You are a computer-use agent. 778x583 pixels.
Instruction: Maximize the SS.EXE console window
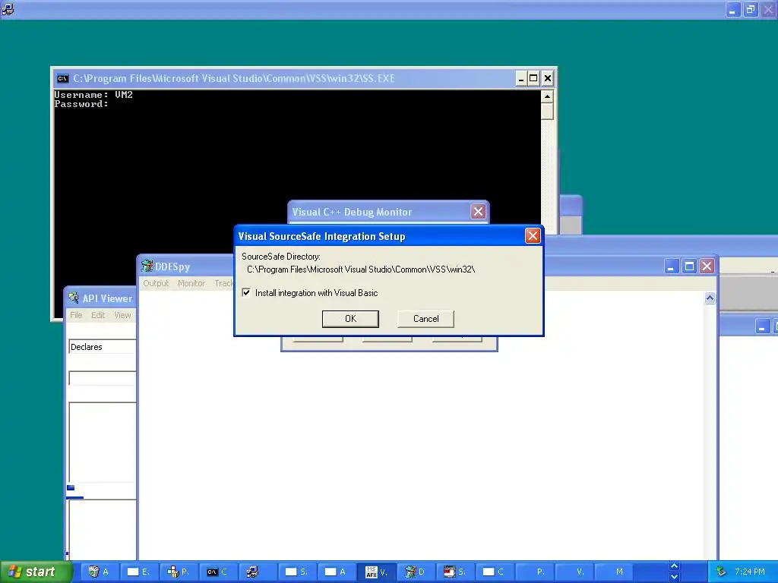tap(533, 78)
